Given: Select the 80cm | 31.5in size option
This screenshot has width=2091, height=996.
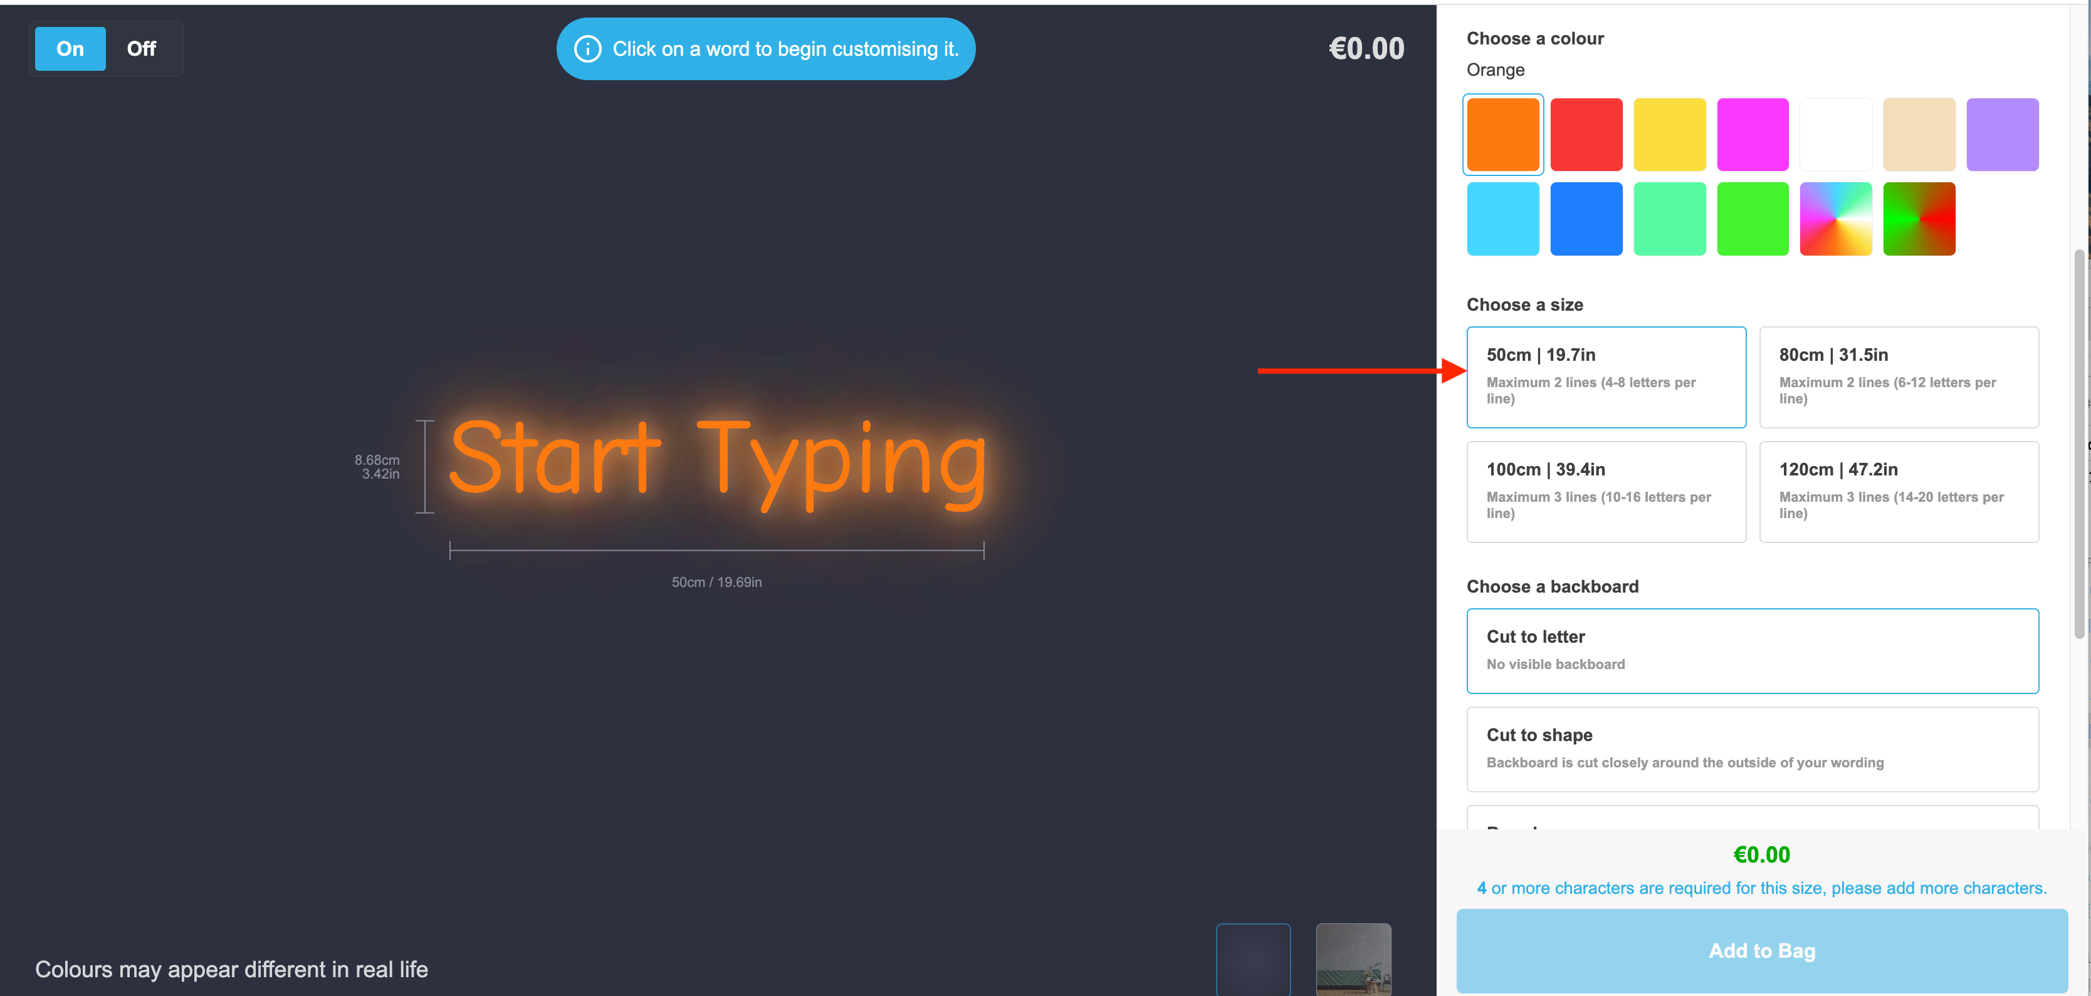Looking at the screenshot, I should pos(1898,376).
